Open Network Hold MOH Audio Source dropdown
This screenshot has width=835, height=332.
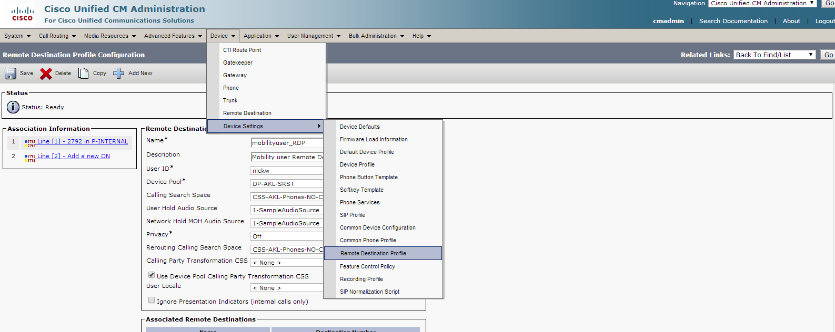[286, 223]
